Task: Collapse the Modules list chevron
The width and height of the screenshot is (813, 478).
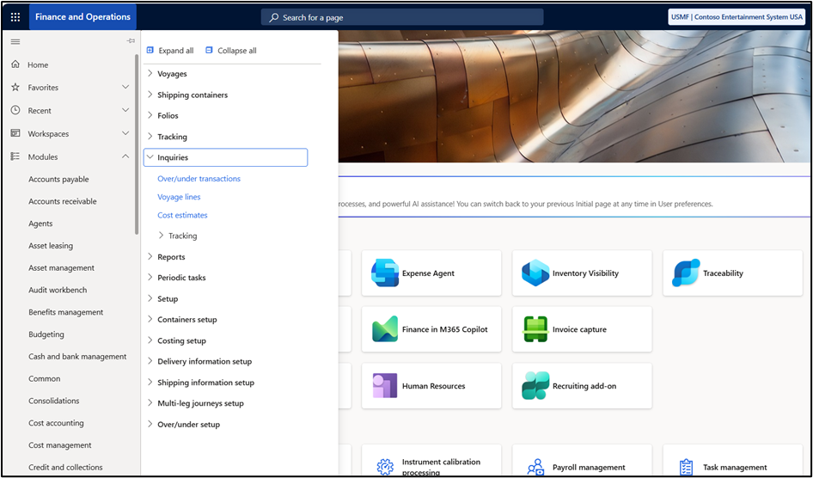Action: coord(125,156)
